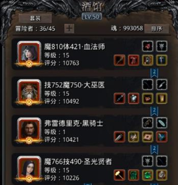Select the 黑骑士 blue crystal accessory icon
178x185 pixels.
162,137
